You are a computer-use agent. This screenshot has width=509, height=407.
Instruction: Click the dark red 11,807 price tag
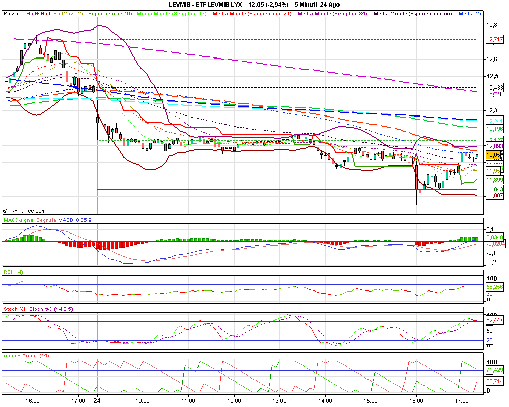click(495, 195)
